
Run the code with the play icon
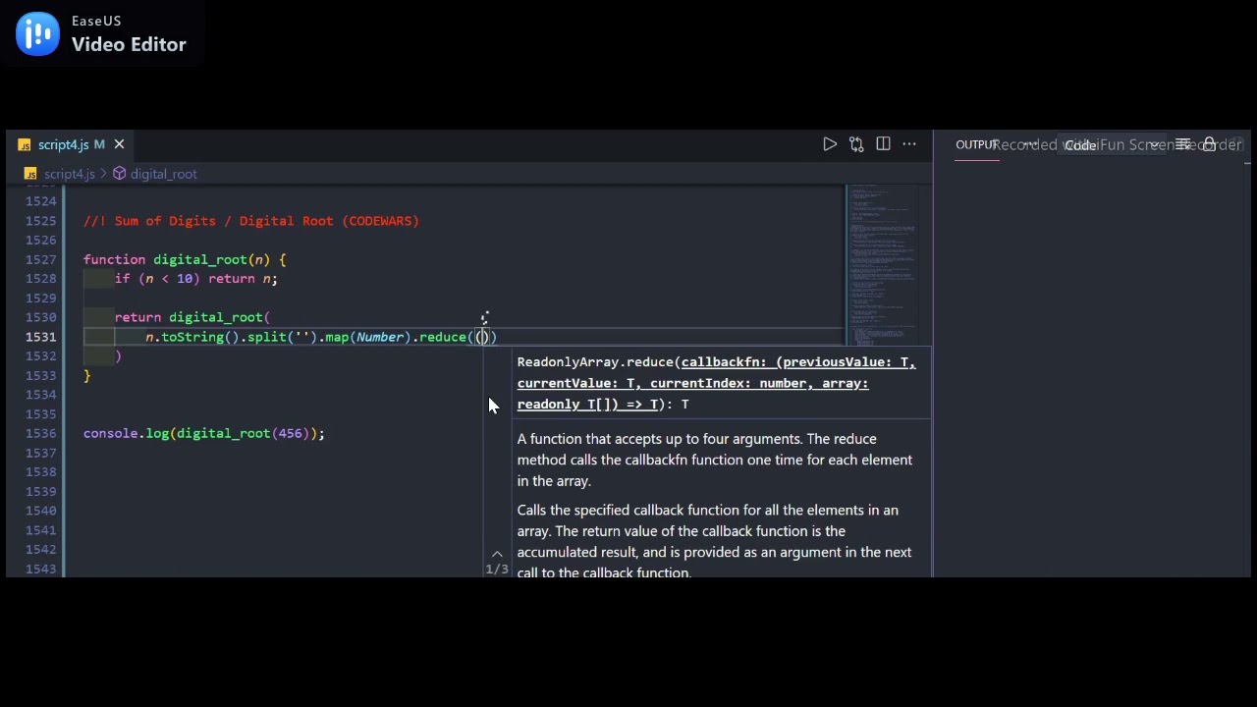coord(830,144)
